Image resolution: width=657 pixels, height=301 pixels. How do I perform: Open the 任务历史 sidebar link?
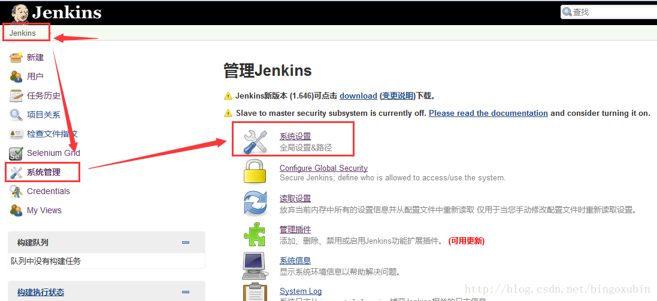pos(44,96)
